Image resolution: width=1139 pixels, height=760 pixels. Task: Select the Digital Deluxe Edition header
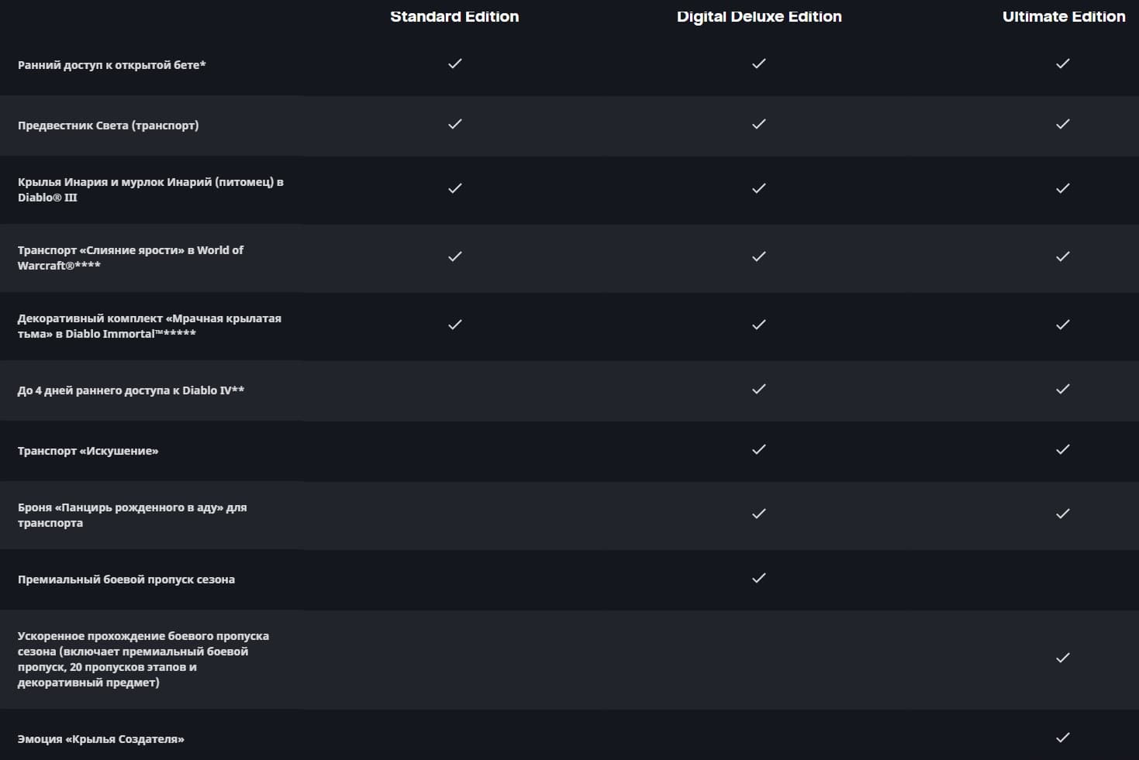click(759, 17)
